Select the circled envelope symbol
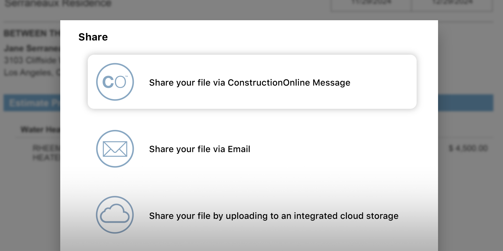This screenshot has height=251, width=503. click(115, 149)
